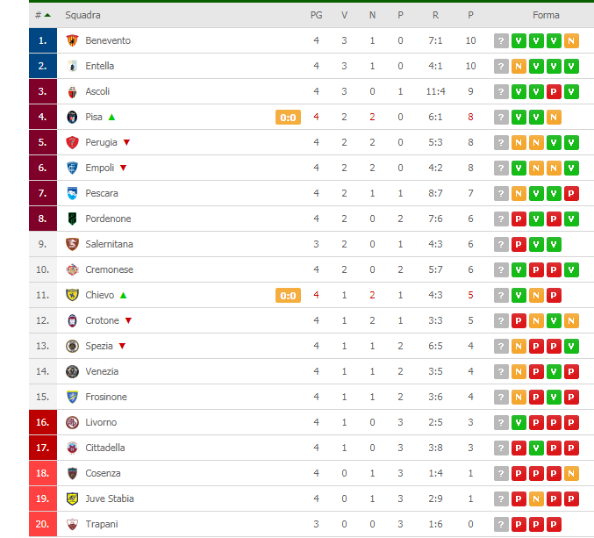This screenshot has height=538, width=594.
Task: Click Ascoli's red P form result
Action: (x=554, y=91)
